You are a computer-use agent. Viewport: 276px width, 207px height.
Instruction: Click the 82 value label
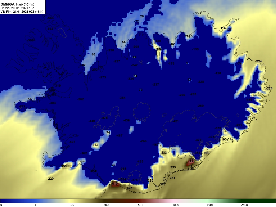pyautogui.click(x=173, y=44)
